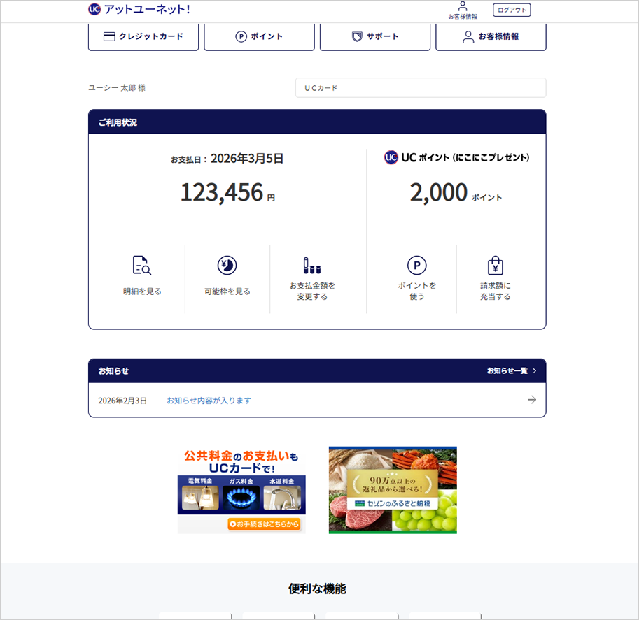639x620 pixels.
Task: Click the 公共料金のお支払い banner
Action: click(x=241, y=475)
